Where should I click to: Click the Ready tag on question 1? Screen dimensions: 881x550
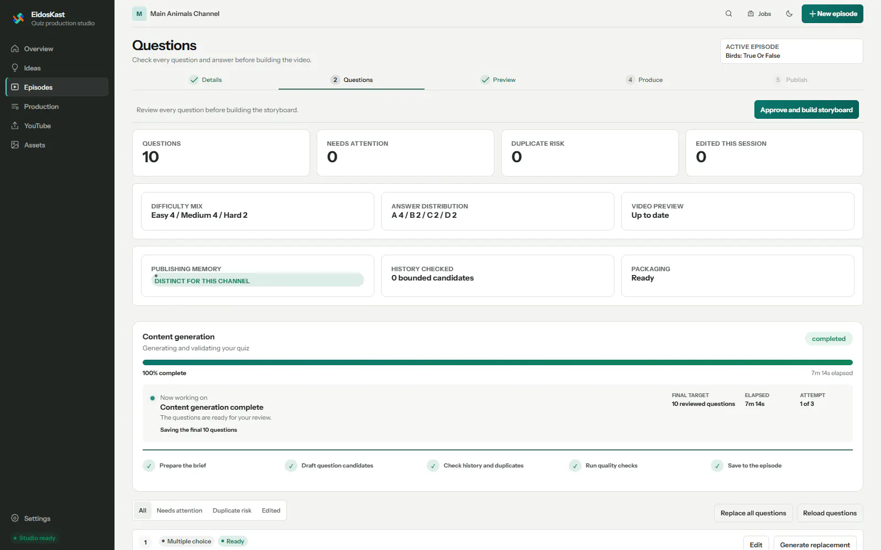point(232,541)
